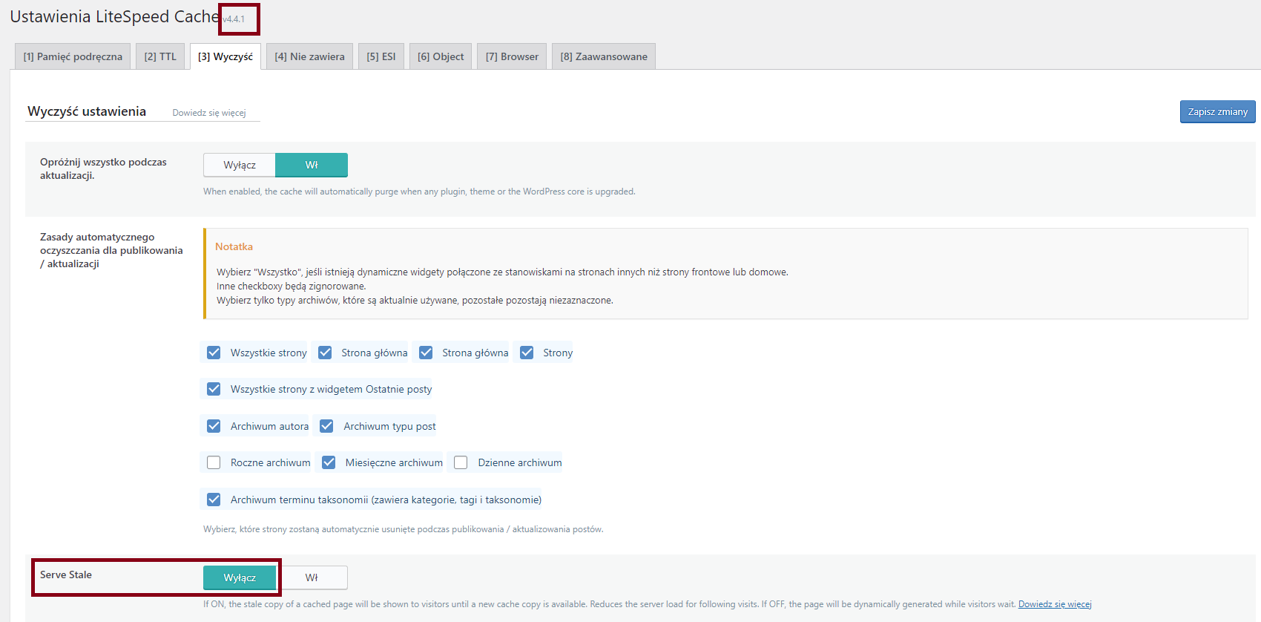1261x622 pixels.
Task: Click the 'When enabled, the cache will automatically purge' text
Action: point(419,191)
